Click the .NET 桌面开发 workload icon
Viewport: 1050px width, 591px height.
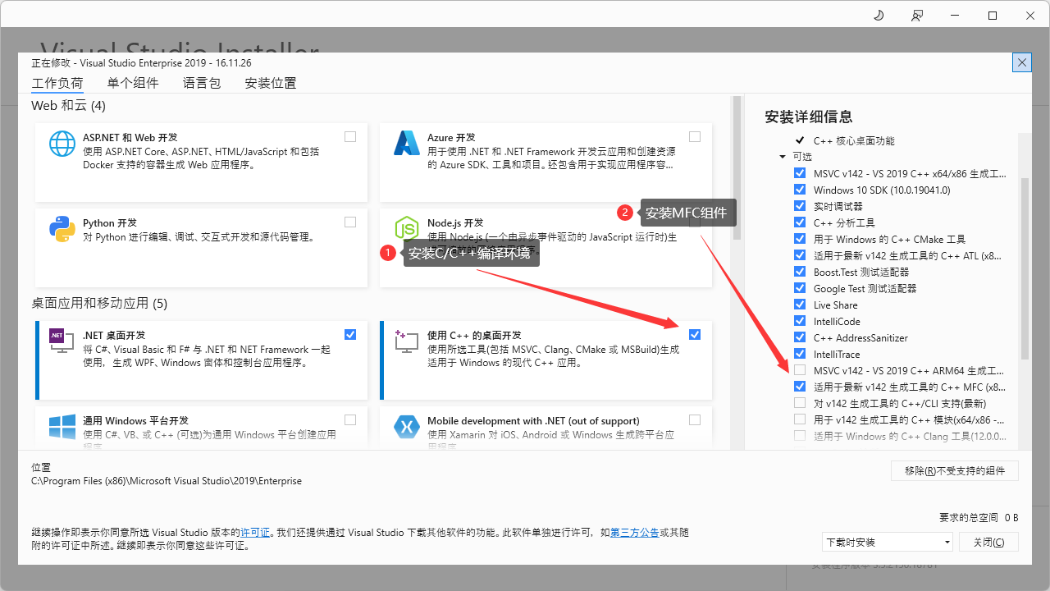tap(60, 342)
